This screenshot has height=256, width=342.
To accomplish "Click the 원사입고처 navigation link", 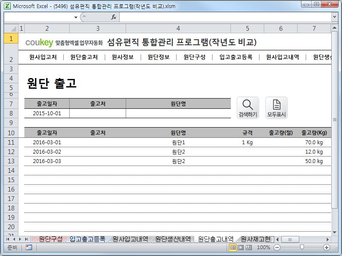I will pos(43,57).
